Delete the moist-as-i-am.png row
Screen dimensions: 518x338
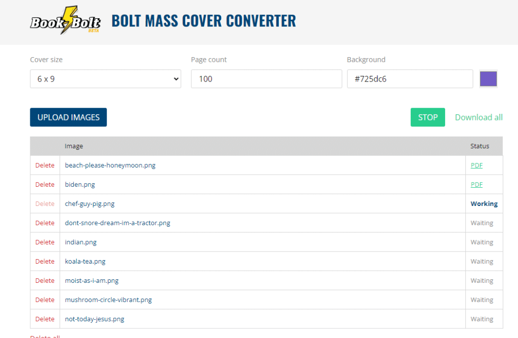pos(45,280)
